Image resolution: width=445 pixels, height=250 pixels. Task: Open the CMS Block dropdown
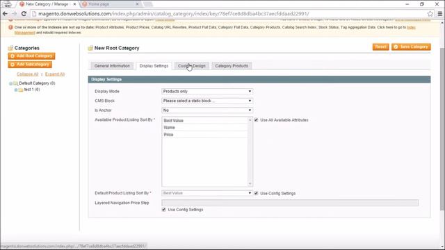(x=207, y=101)
